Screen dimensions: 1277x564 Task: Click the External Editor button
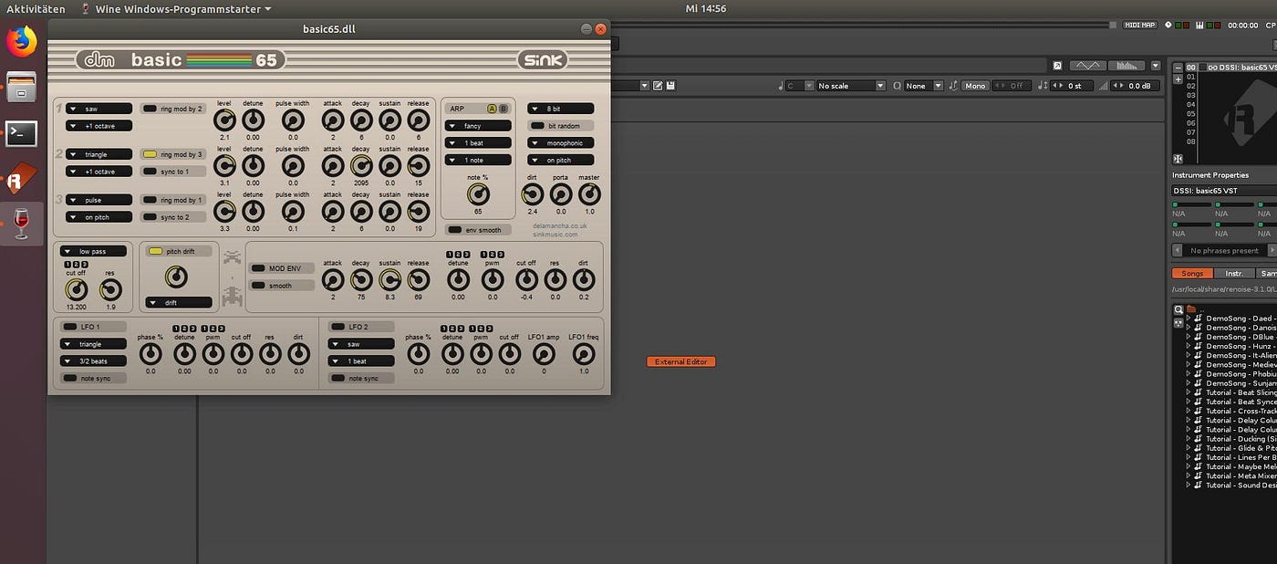[681, 361]
